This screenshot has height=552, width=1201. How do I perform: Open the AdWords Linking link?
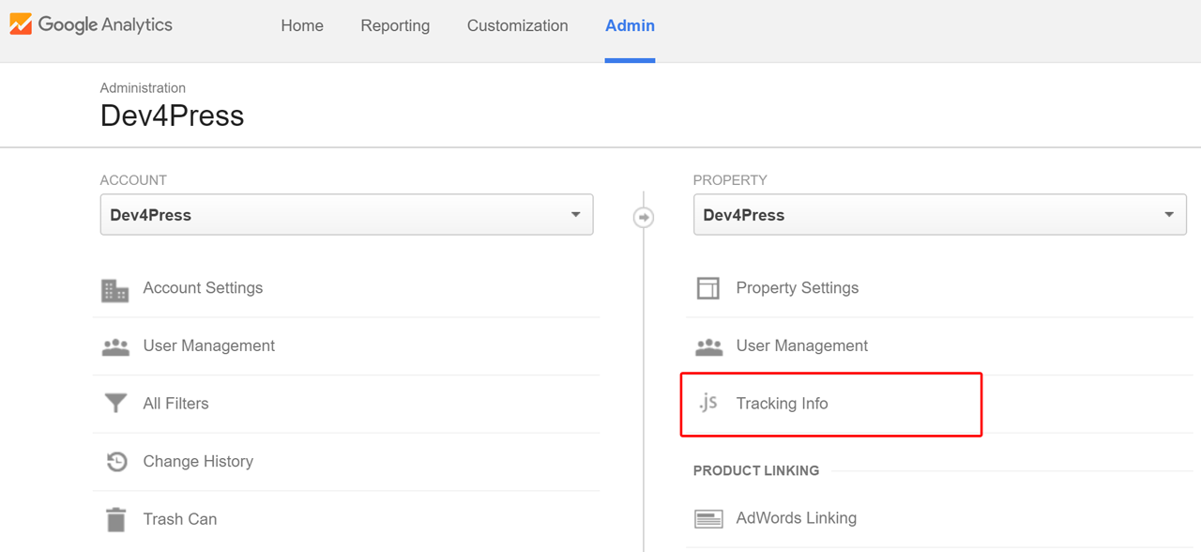[796, 518]
